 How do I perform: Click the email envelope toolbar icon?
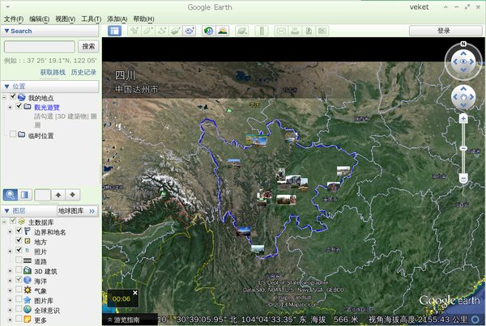tap(282, 31)
